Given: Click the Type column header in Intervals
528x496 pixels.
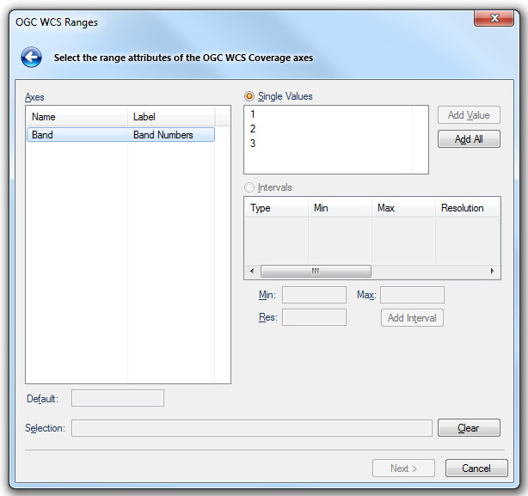Looking at the screenshot, I should tap(276, 208).
